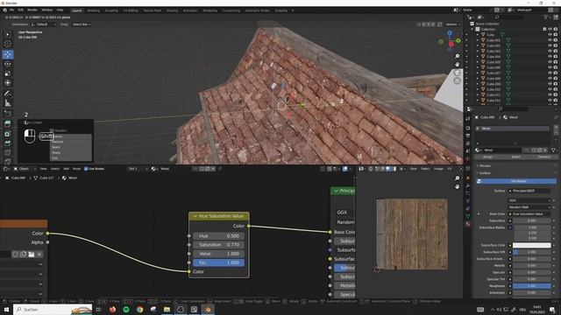Click the blue Use Nodes button
The image size is (561, 315).
click(517, 181)
